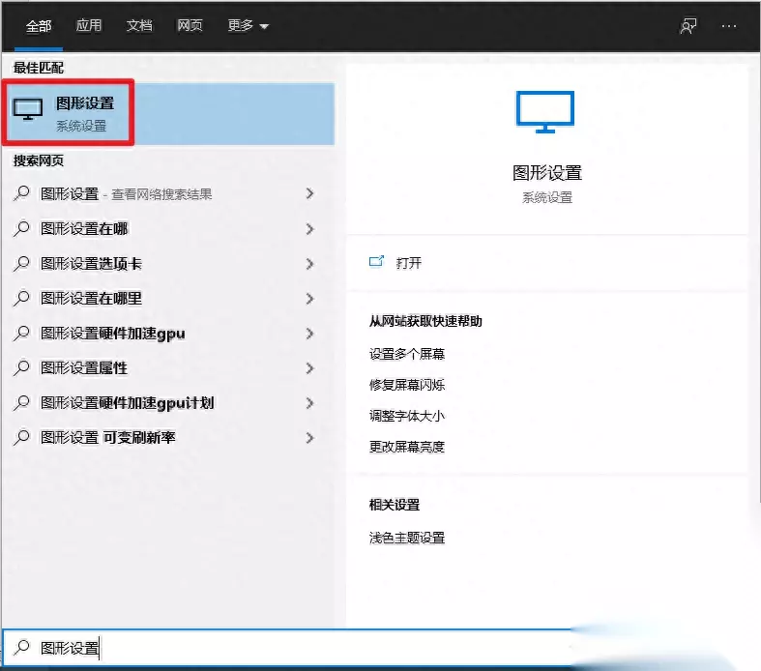Click search icon beside 图形设置选项卡
Screen dimensions: 761x671
pos(22,263)
